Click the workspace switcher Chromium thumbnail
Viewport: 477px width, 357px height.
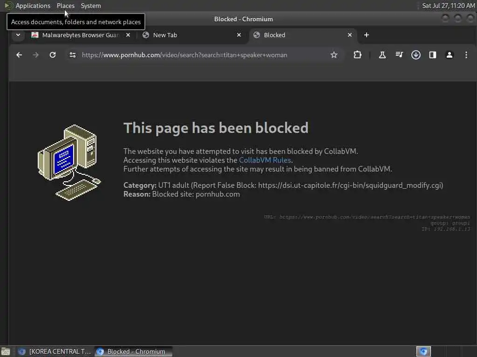point(423,351)
